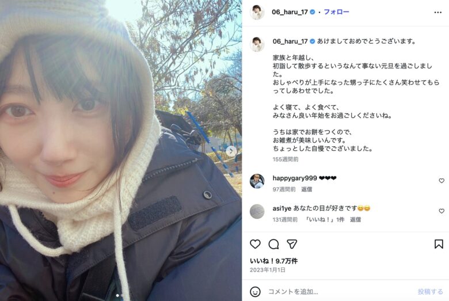The height and width of the screenshot is (301, 449).
Task: Follow the account via フォロー link
Action: [x=336, y=12]
